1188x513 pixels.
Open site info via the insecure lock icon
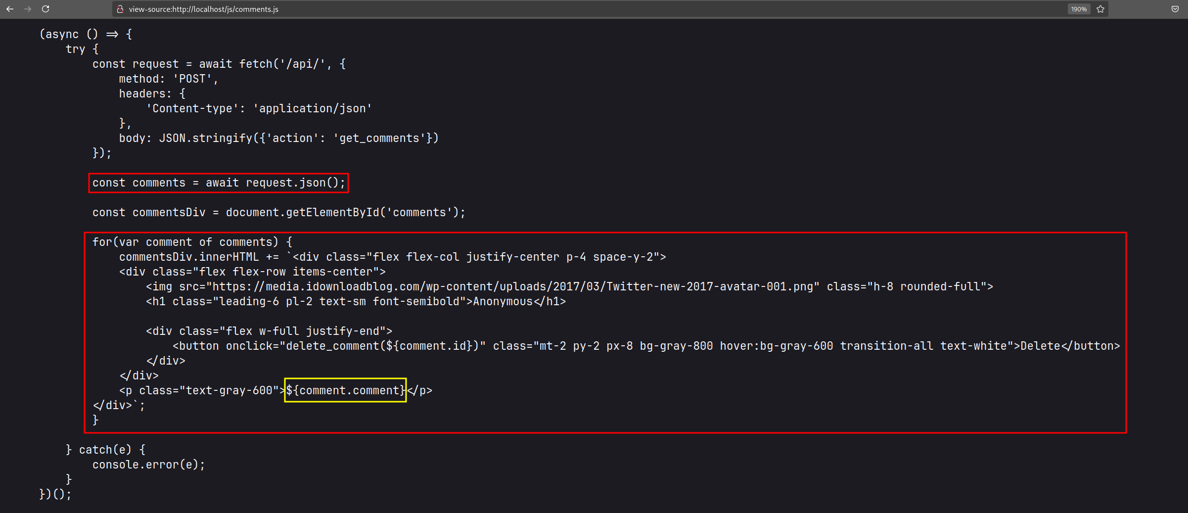[120, 9]
